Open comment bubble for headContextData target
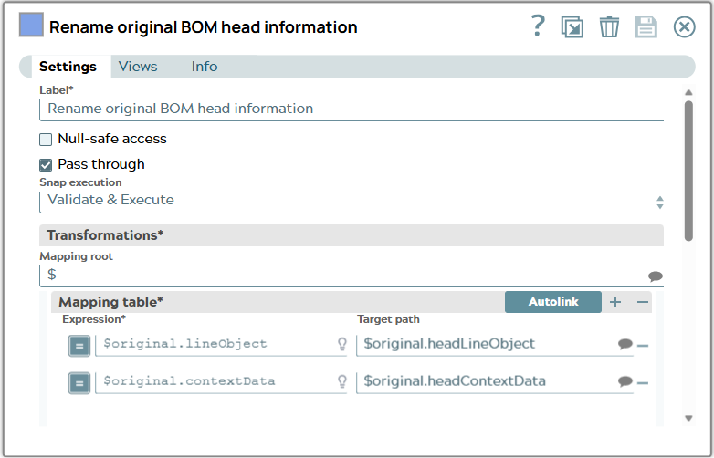 click(x=625, y=381)
